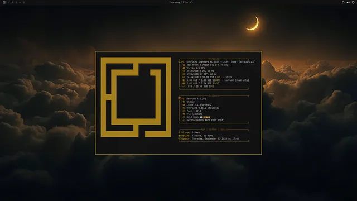The width and height of the screenshot is (357, 201).
Task: Click the "Update: Thursday, September 03" line
Action: [x=209, y=138]
